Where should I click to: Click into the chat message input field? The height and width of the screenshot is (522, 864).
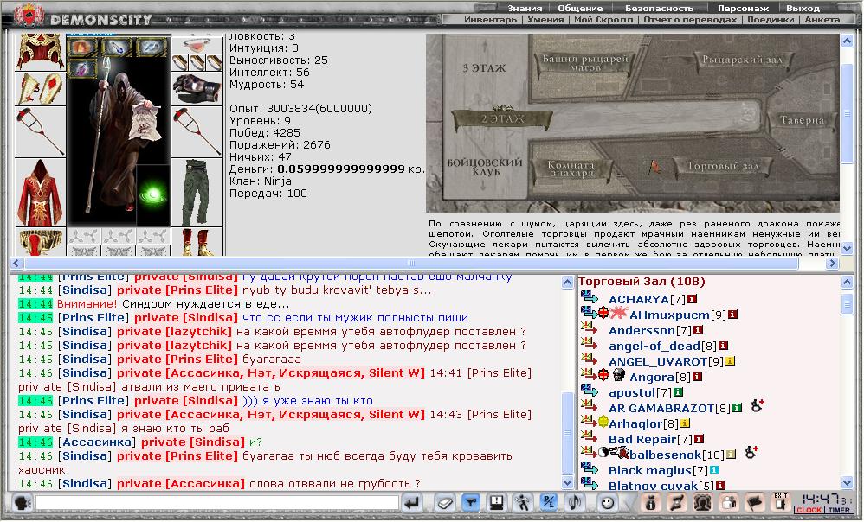[217, 503]
